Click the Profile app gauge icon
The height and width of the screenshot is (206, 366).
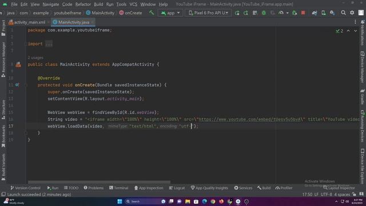click(281, 13)
